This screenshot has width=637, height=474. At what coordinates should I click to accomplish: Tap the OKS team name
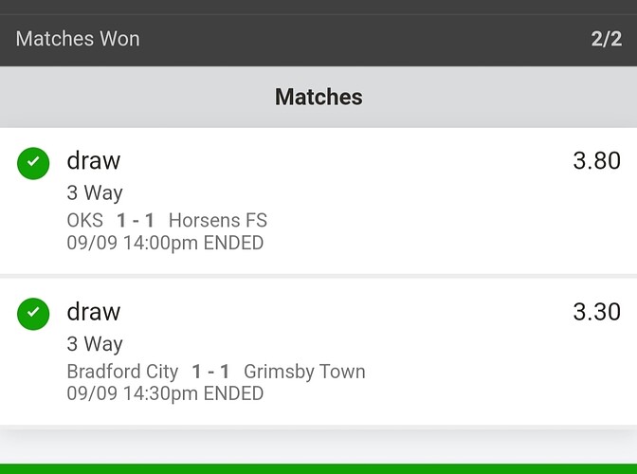[x=84, y=221]
